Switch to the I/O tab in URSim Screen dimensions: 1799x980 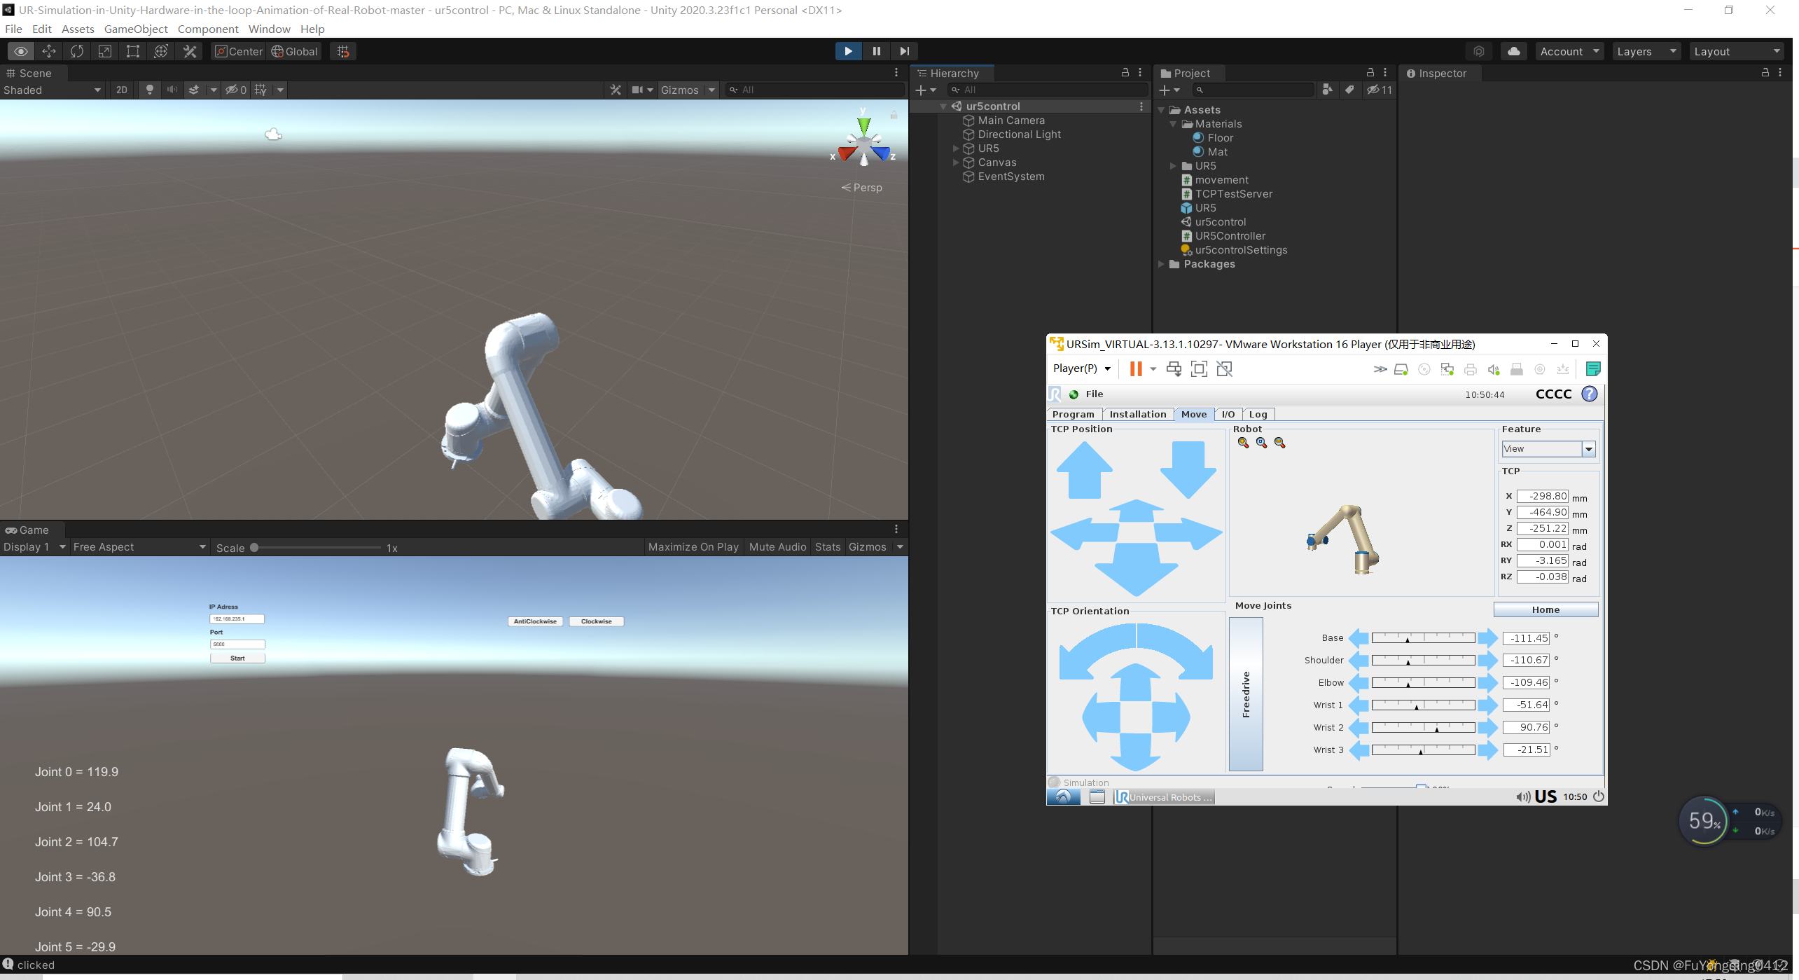pos(1228,414)
